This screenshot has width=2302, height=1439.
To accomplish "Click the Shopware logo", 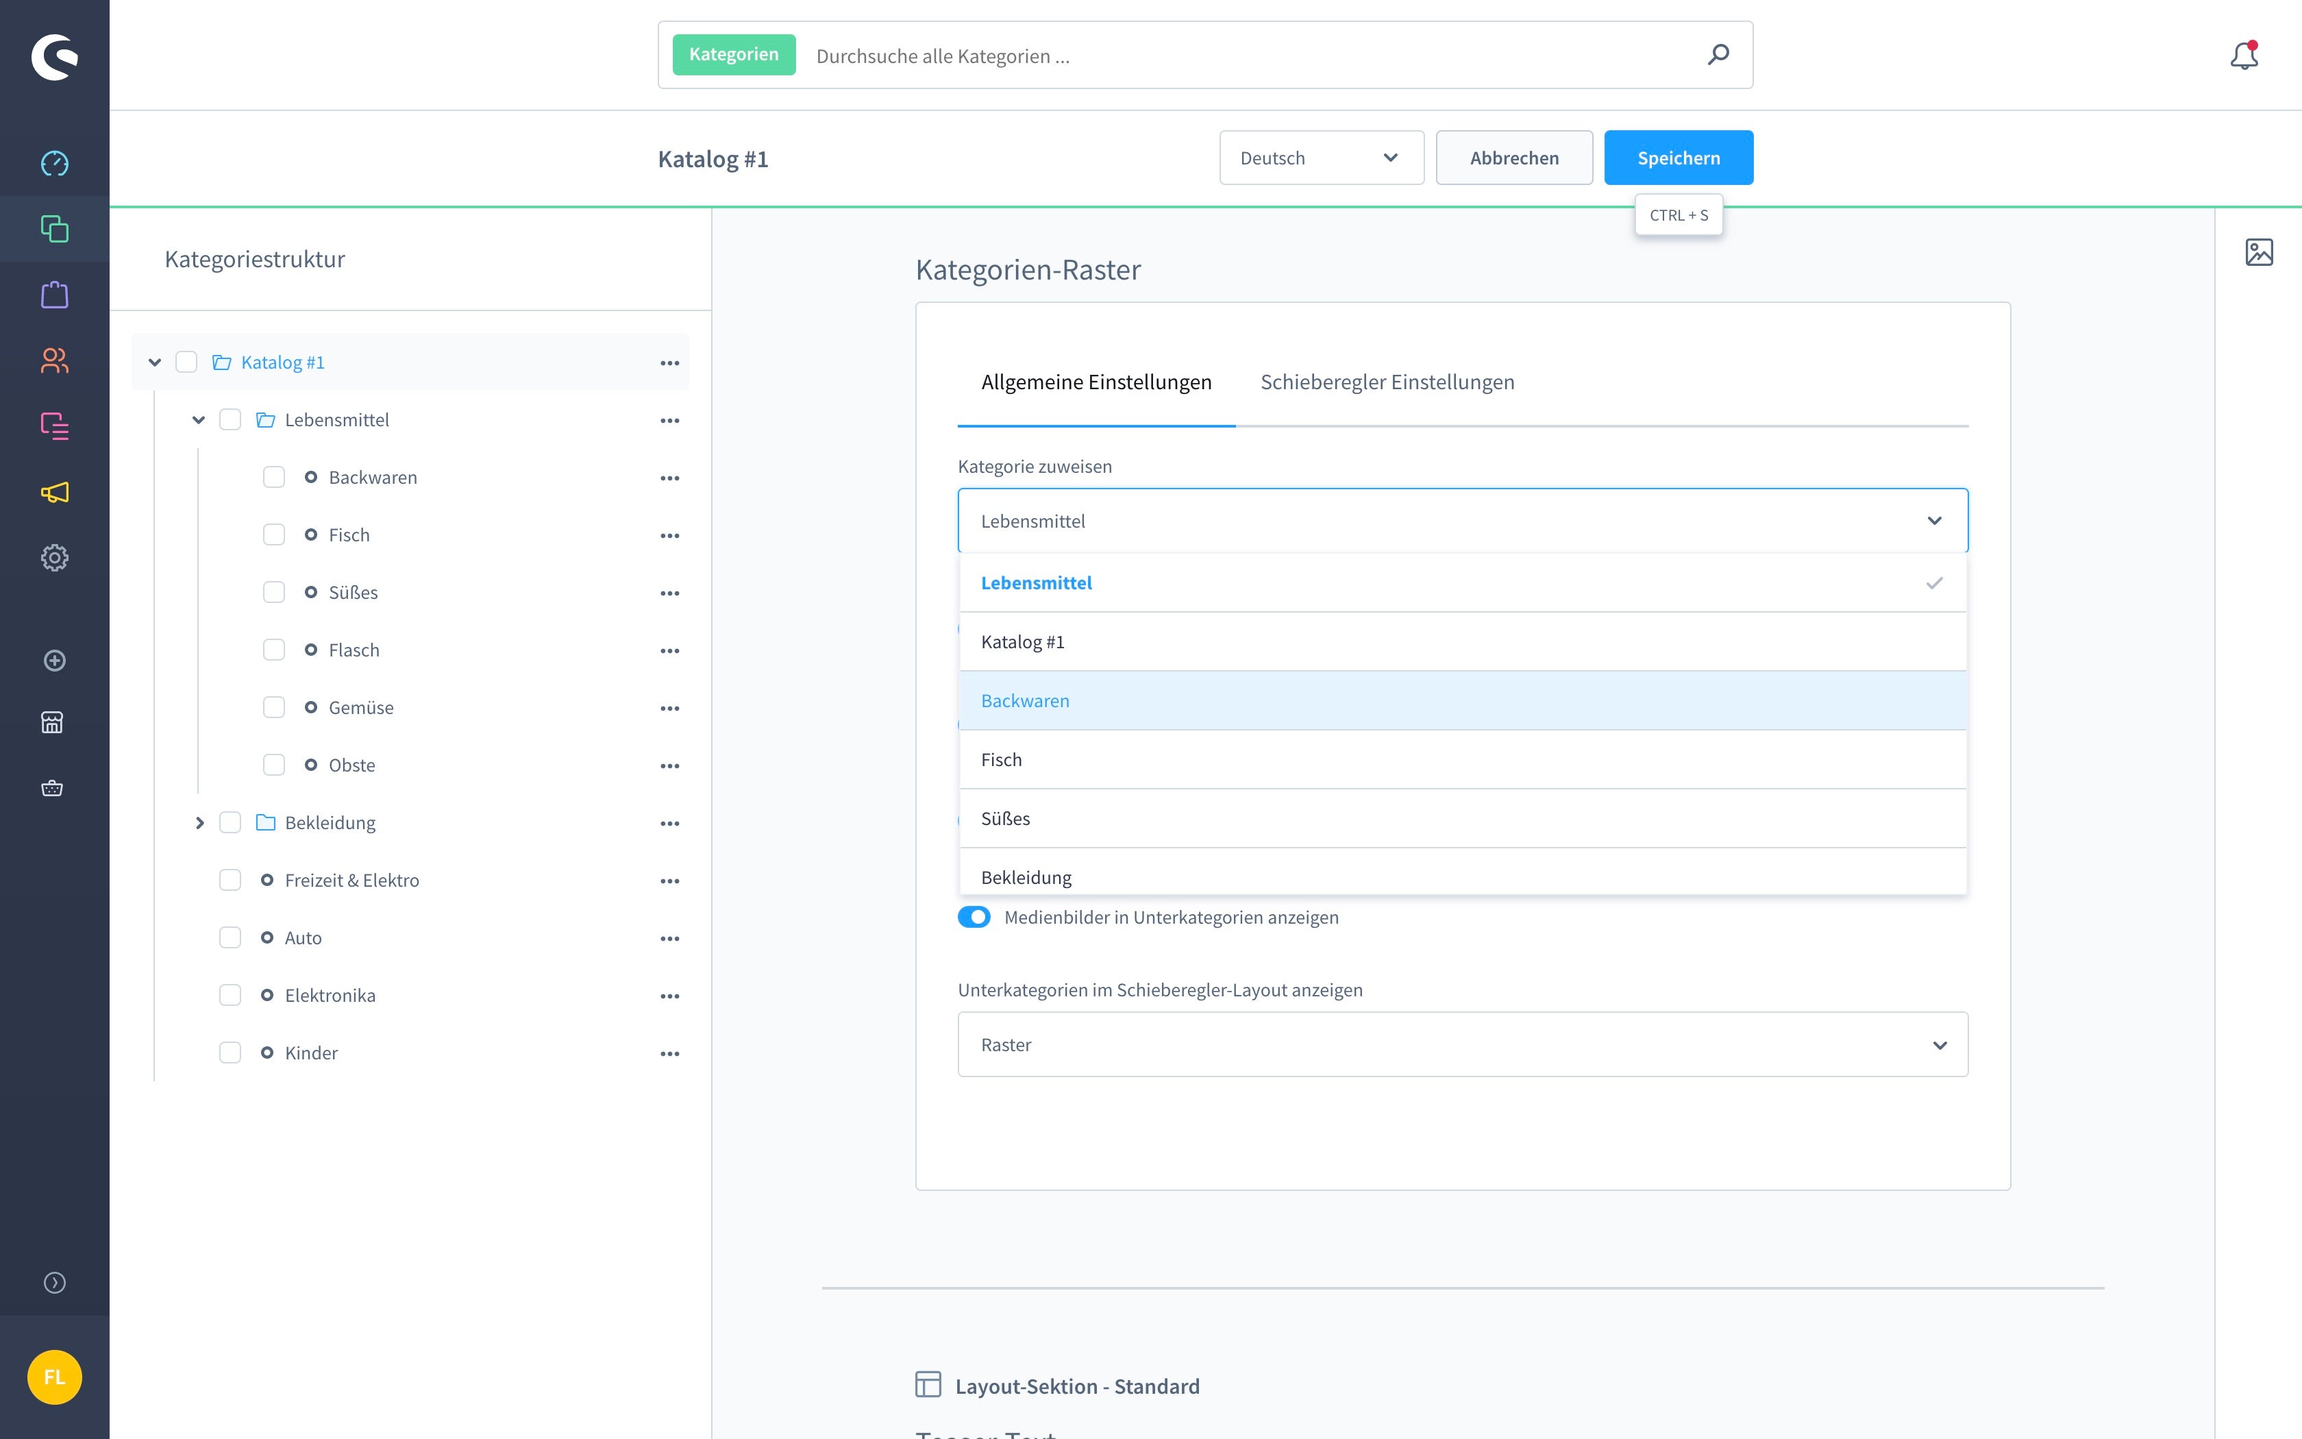I will coord(54,57).
